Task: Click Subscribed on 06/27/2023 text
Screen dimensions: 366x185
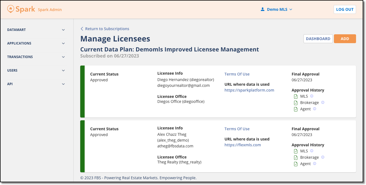Action: (110, 56)
